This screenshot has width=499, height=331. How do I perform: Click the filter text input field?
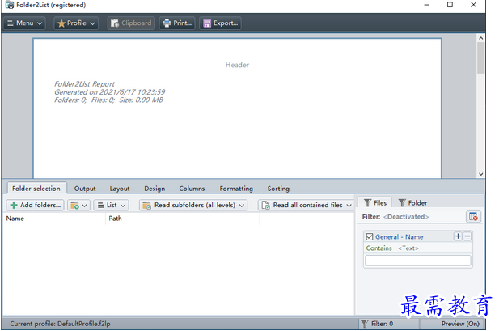(418, 261)
